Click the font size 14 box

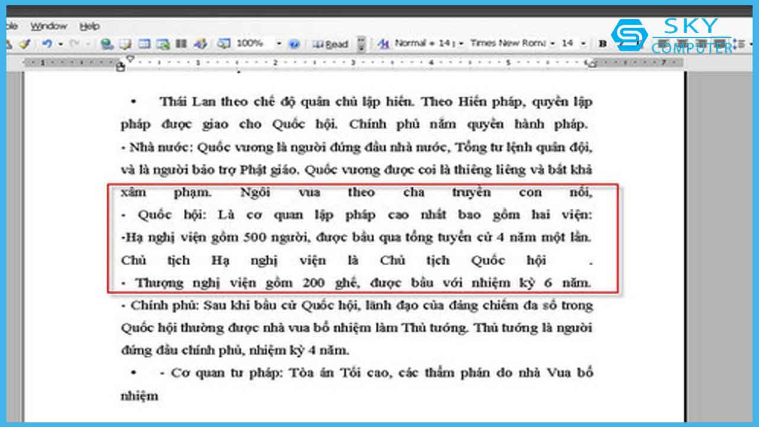pyautogui.click(x=567, y=43)
